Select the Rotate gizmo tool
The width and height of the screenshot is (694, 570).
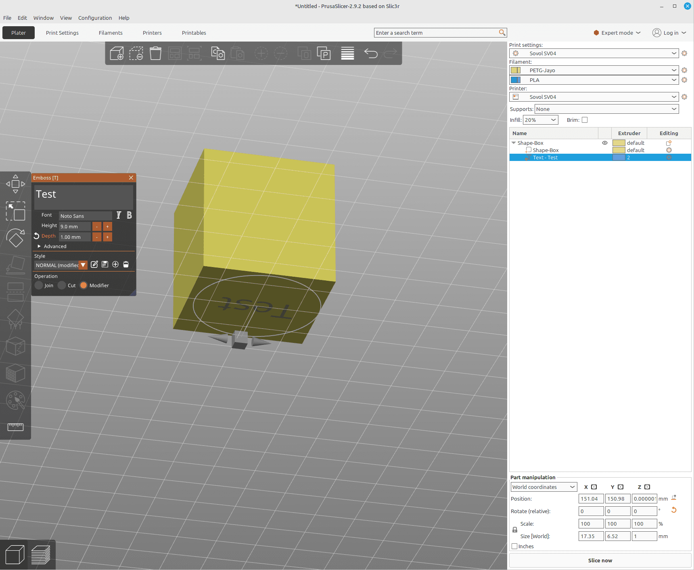click(15, 238)
